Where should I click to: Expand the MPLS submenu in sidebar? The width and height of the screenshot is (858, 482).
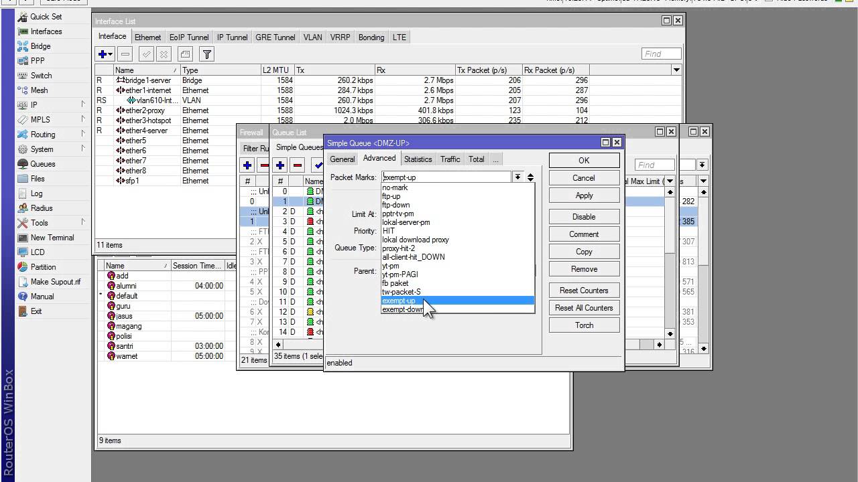pos(83,119)
